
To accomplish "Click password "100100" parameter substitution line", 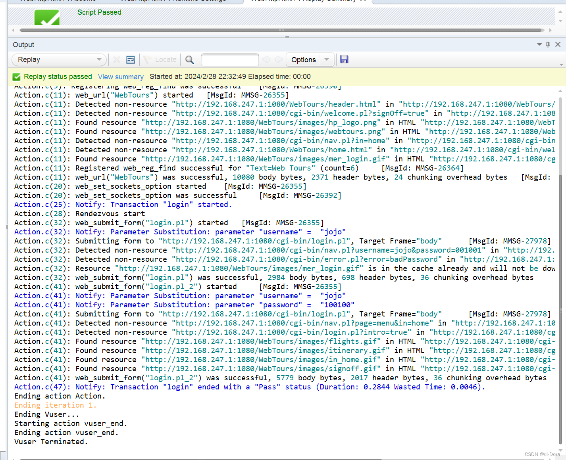I will pyautogui.click(x=185, y=305).
